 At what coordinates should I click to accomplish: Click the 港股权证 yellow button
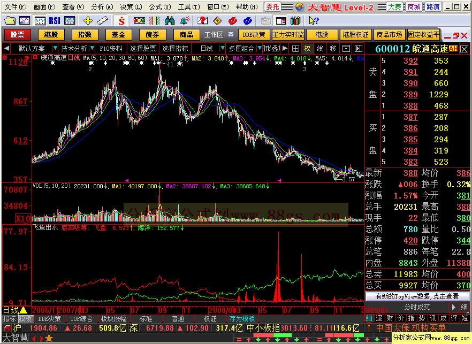click(x=355, y=35)
